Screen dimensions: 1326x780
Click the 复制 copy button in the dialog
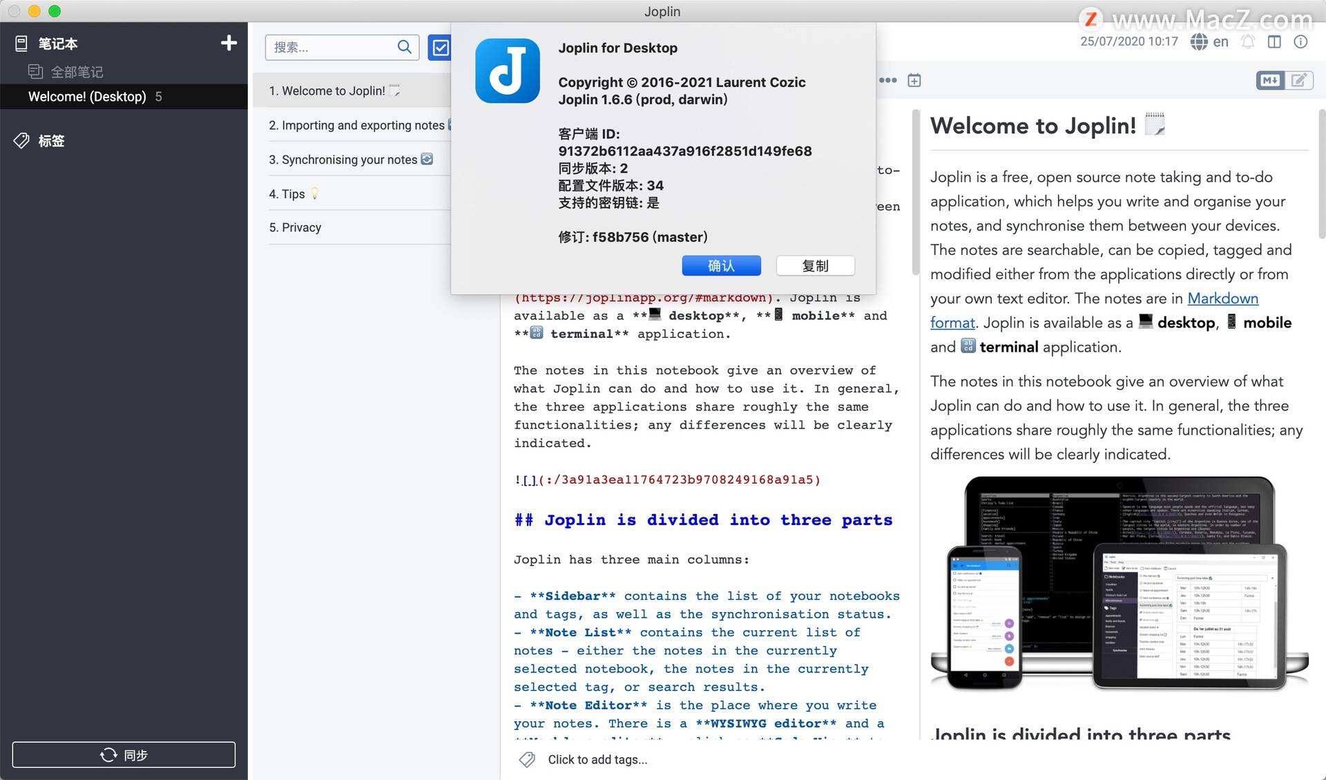coord(815,265)
